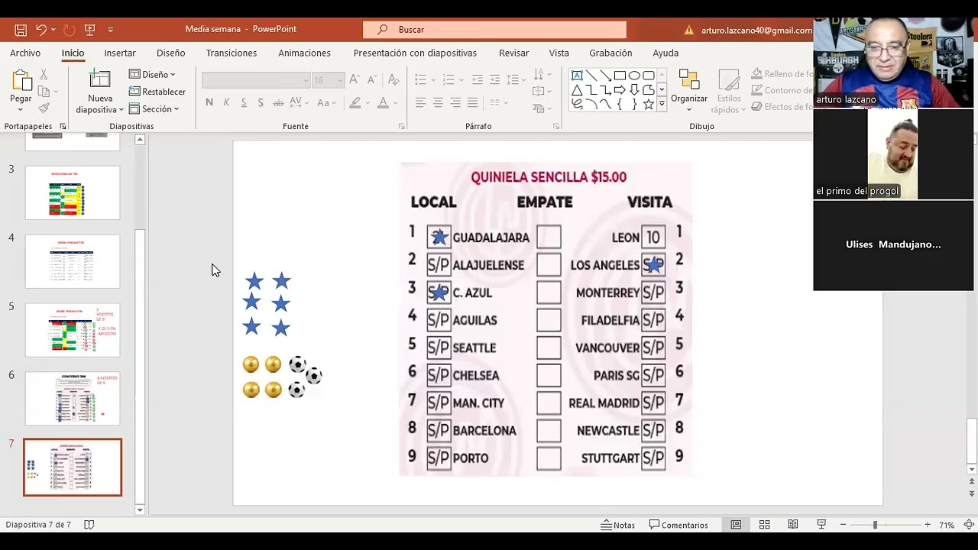This screenshot has height=550, width=978.
Task: Switch to Slide Sorter view in status bar
Action: [764, 525]
